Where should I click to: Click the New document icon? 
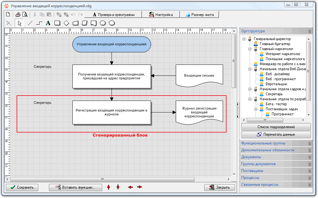tap(8, 14)
